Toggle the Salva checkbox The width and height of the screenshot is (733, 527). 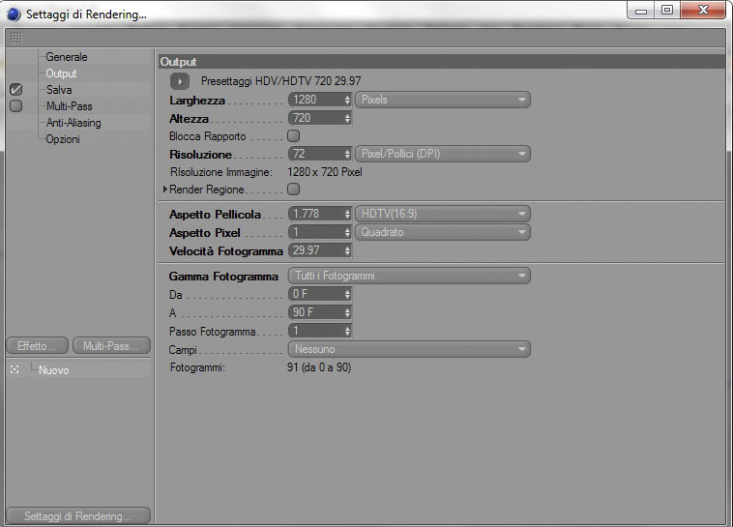point(15,89)
